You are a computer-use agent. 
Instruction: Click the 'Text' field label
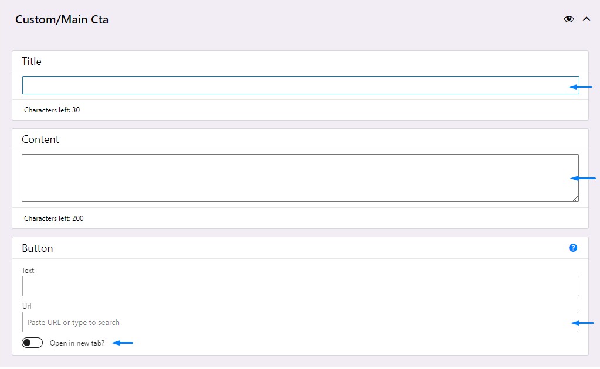[28, 271]
